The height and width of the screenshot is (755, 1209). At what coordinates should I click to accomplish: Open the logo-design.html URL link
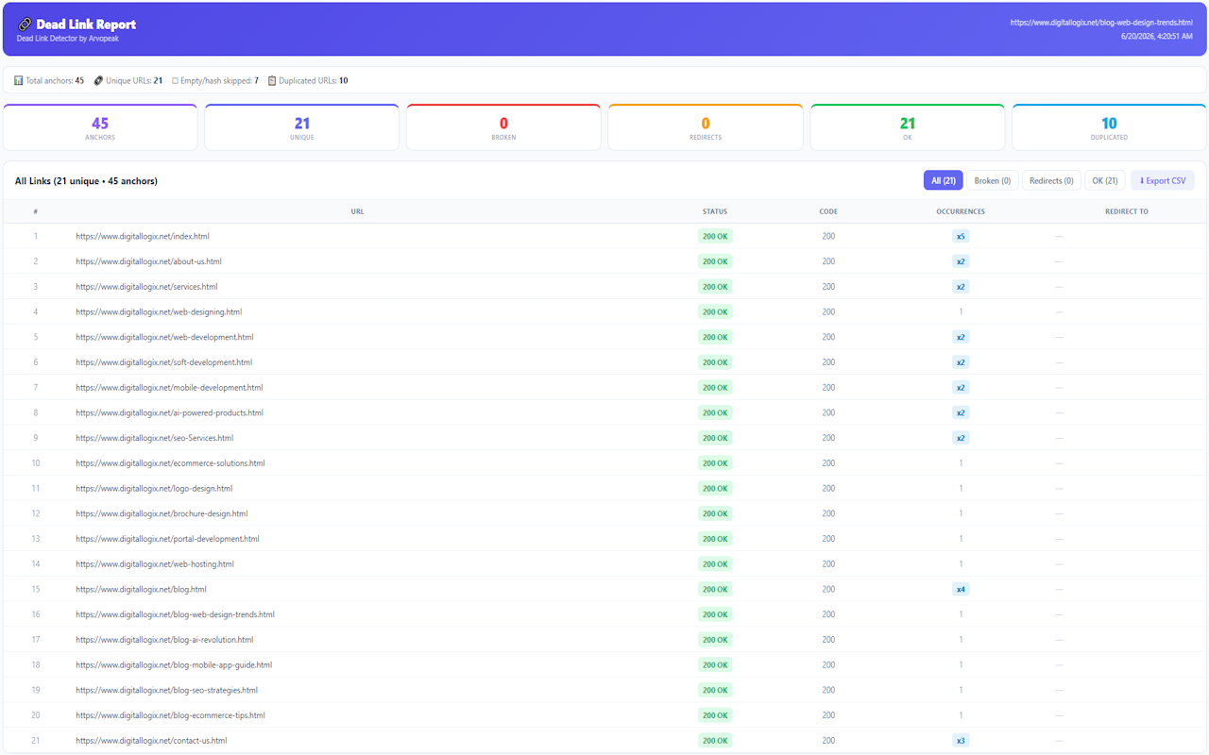tap(154, 489)
